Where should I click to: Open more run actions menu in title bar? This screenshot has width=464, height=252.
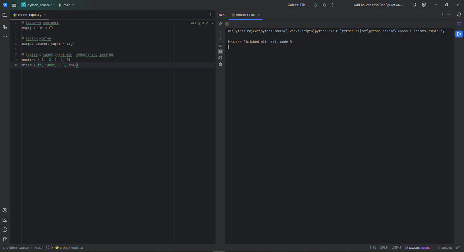click(x=333, y=5)
